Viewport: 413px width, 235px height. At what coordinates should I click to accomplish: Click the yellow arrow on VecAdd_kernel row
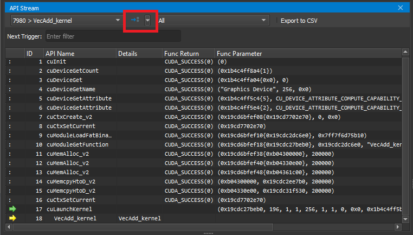tap(12, 218)
